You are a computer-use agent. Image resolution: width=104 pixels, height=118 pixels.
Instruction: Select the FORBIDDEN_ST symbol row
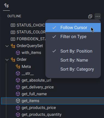tap(31, 39)
